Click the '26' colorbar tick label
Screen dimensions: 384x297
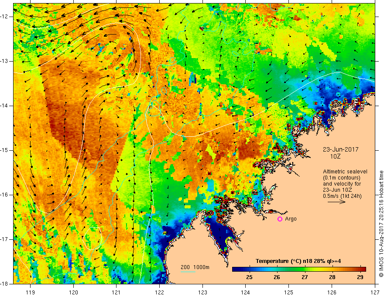277,277
